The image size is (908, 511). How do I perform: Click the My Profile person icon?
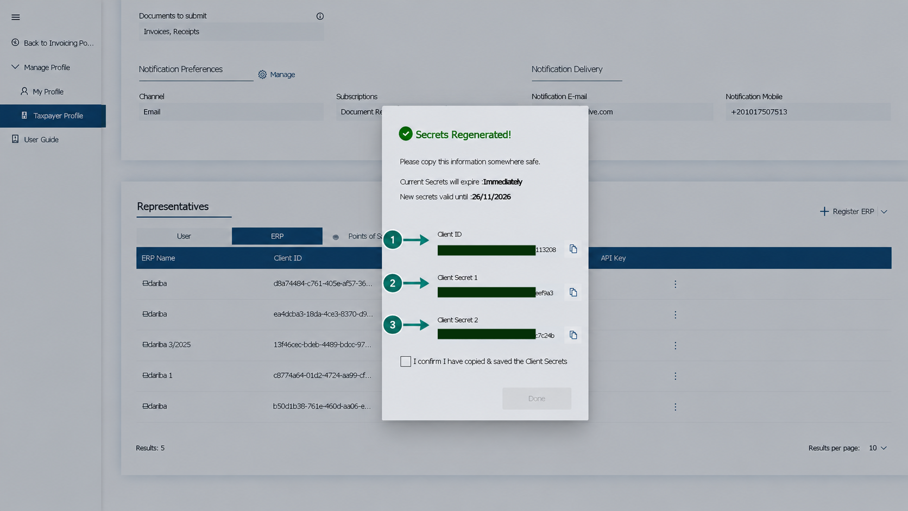click(x=24, y=91)
